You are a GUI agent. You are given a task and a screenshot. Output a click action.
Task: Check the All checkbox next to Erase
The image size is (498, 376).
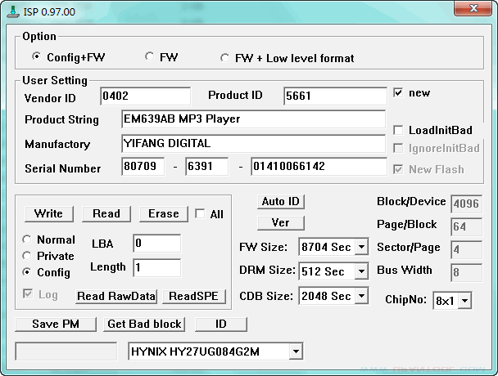pyautogui.click(x=200, y=214)
